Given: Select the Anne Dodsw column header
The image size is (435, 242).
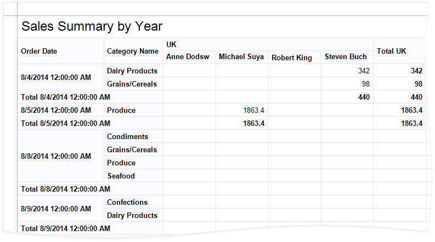Looking at the screenshot, I should 188,57.
